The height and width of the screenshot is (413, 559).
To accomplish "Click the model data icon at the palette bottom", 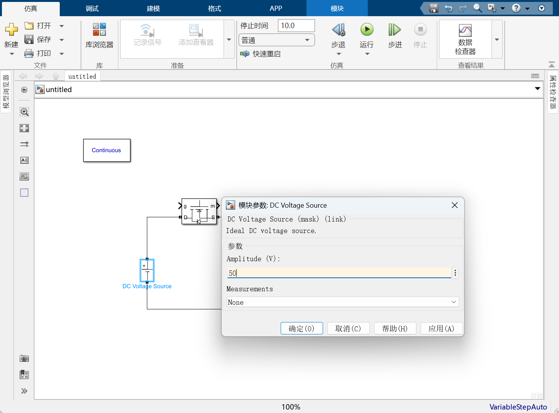I will click(x=24, y=374).
